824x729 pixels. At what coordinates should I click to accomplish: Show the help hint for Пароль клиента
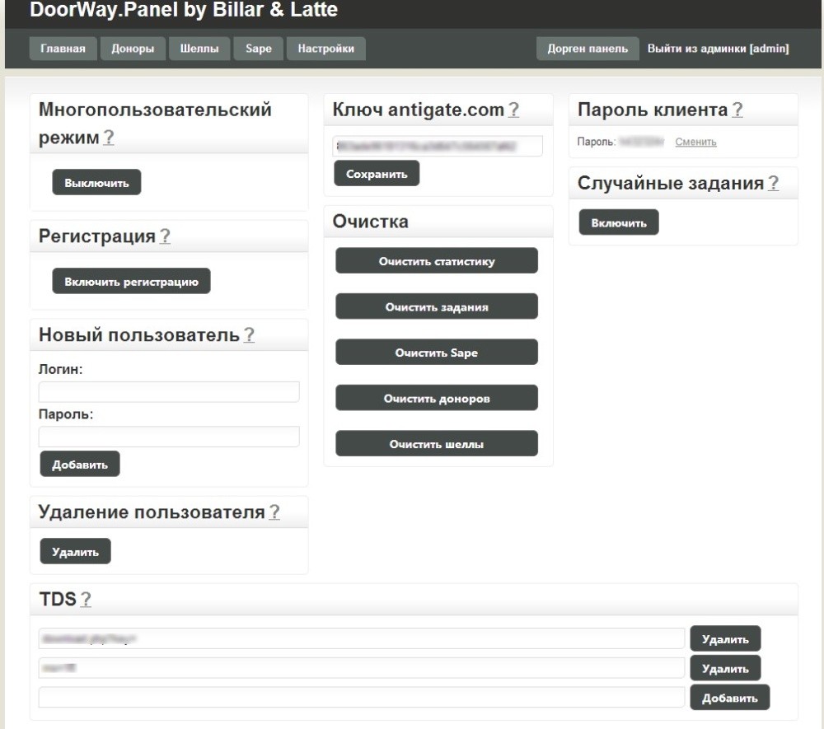(x=737, y=110)
